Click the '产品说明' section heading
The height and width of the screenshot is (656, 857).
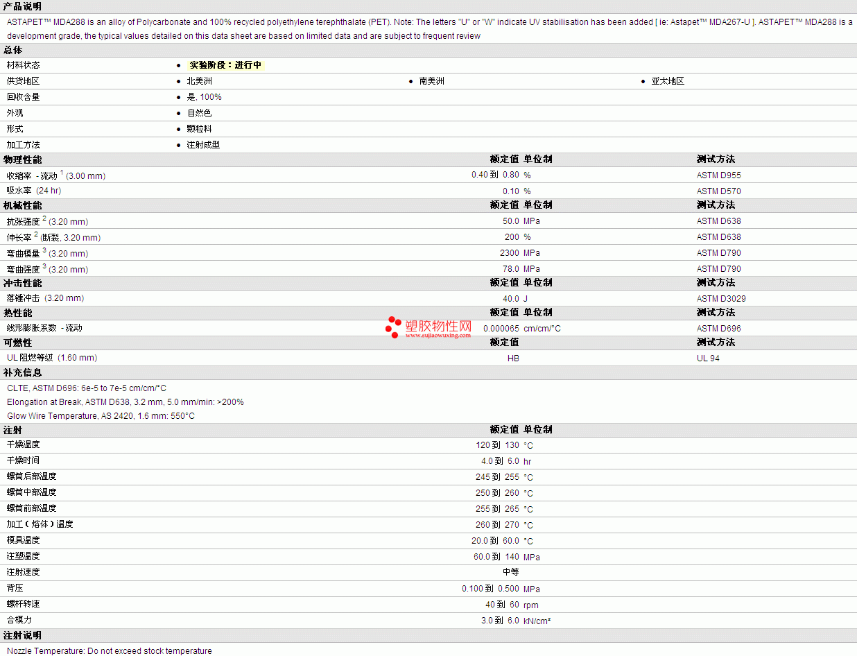[x=22, y=6]
